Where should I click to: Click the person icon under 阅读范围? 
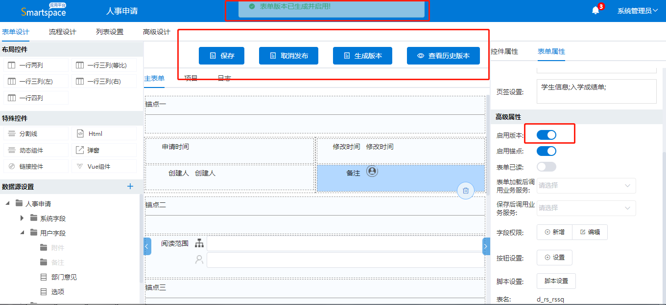(x=199, y=260)
